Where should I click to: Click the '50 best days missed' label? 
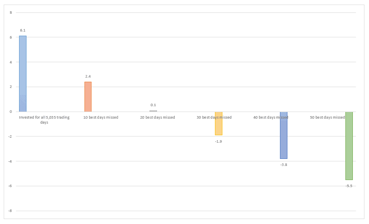click(327, 117)
